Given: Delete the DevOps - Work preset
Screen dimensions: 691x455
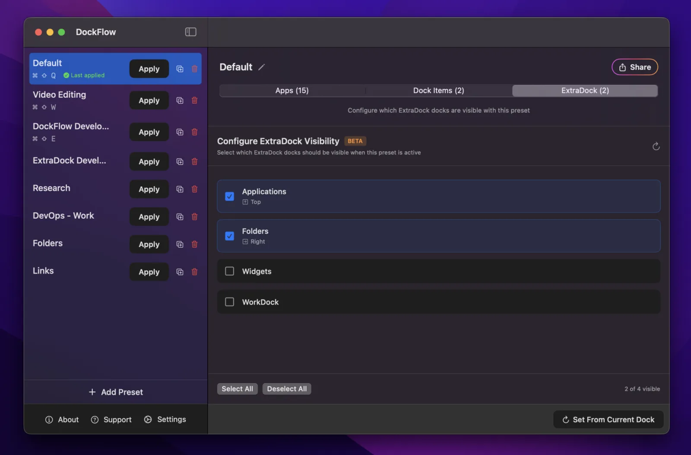Looking at the screenshot, I should tap(194, 217).
